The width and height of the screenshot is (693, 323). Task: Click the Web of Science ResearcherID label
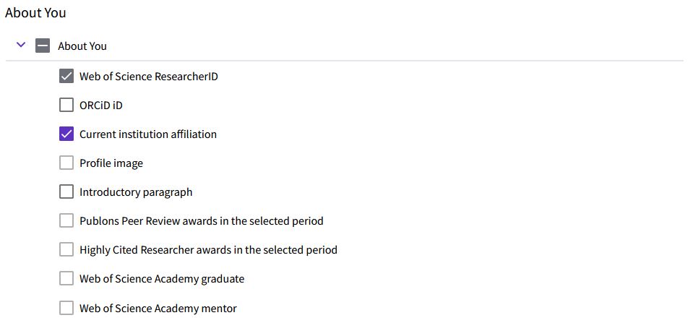(x=148, y=77)
